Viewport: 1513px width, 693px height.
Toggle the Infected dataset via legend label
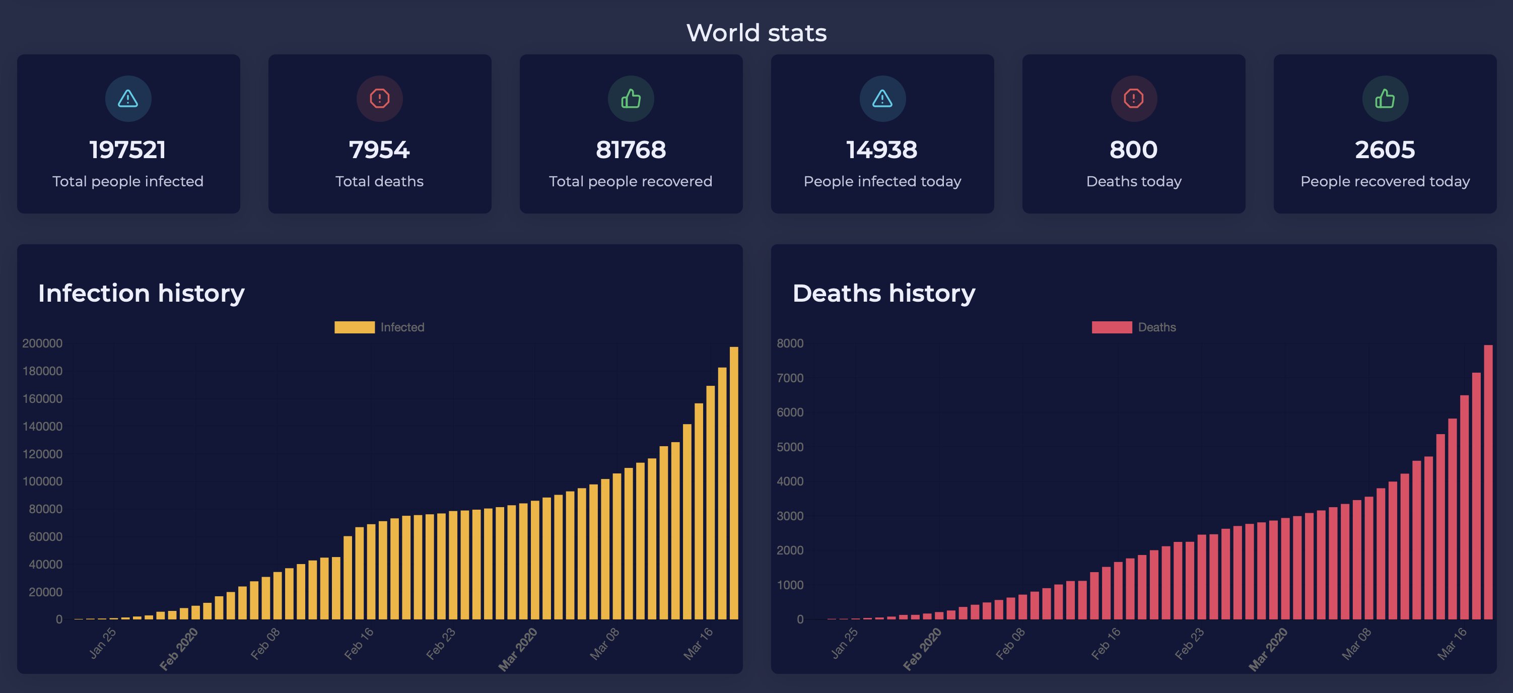point(402,327)
